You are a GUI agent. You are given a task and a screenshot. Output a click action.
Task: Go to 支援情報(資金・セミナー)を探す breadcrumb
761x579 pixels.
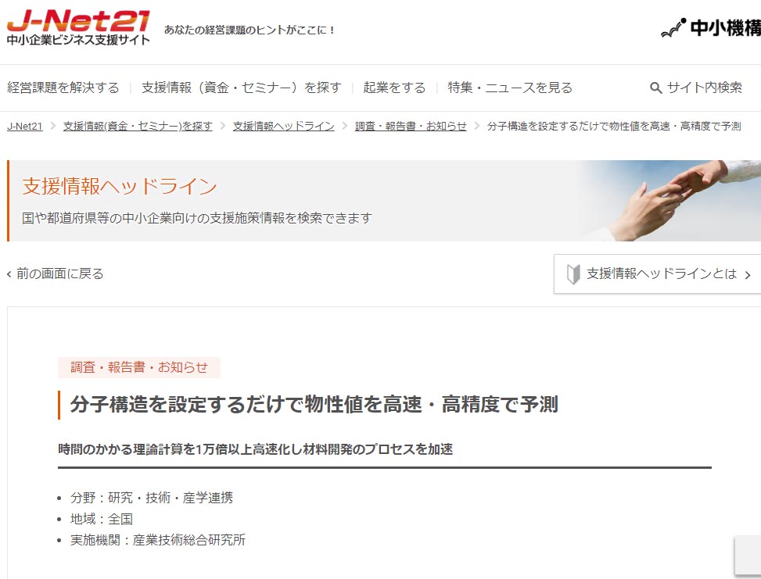[138, 127]
